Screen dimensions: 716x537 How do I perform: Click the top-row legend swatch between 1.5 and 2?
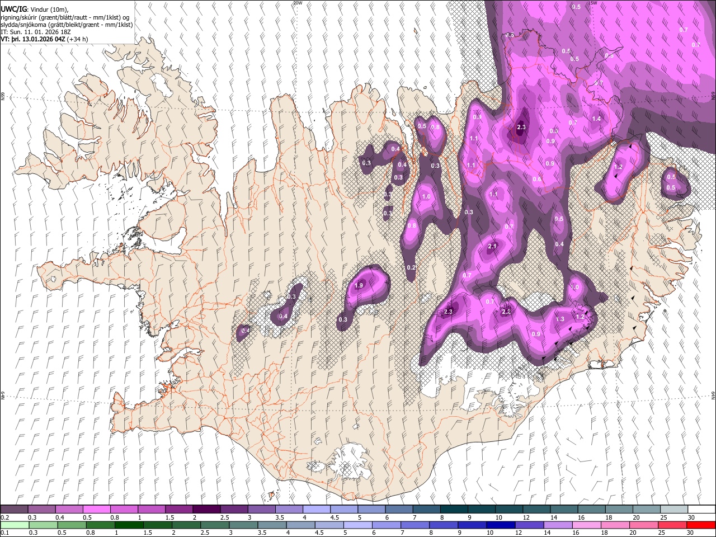click(x=178, y=510)
